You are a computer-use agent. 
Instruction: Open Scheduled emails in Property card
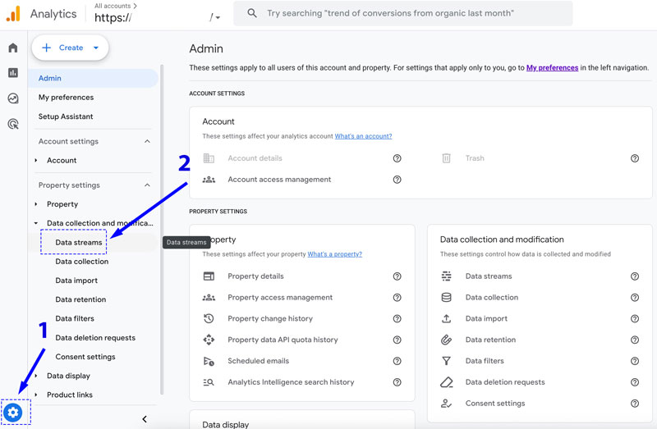258,361
